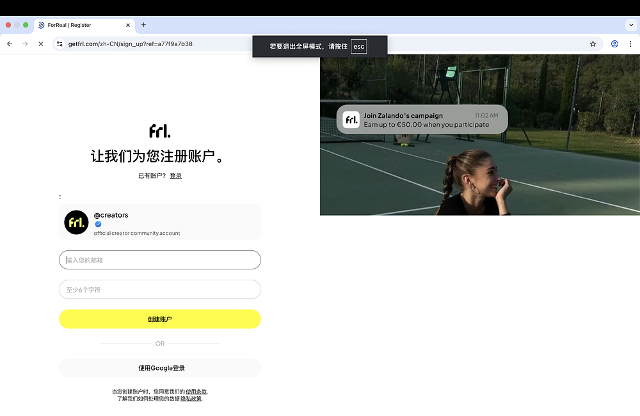
Task: Stop page loading with X button
Action: 41,44
